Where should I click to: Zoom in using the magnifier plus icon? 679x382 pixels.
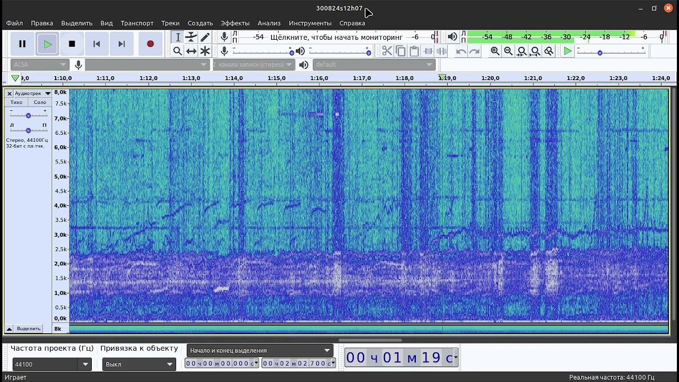click(x=495, y=51)
